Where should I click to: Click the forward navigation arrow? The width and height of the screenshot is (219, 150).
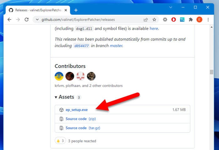click(x=18, y=20)
